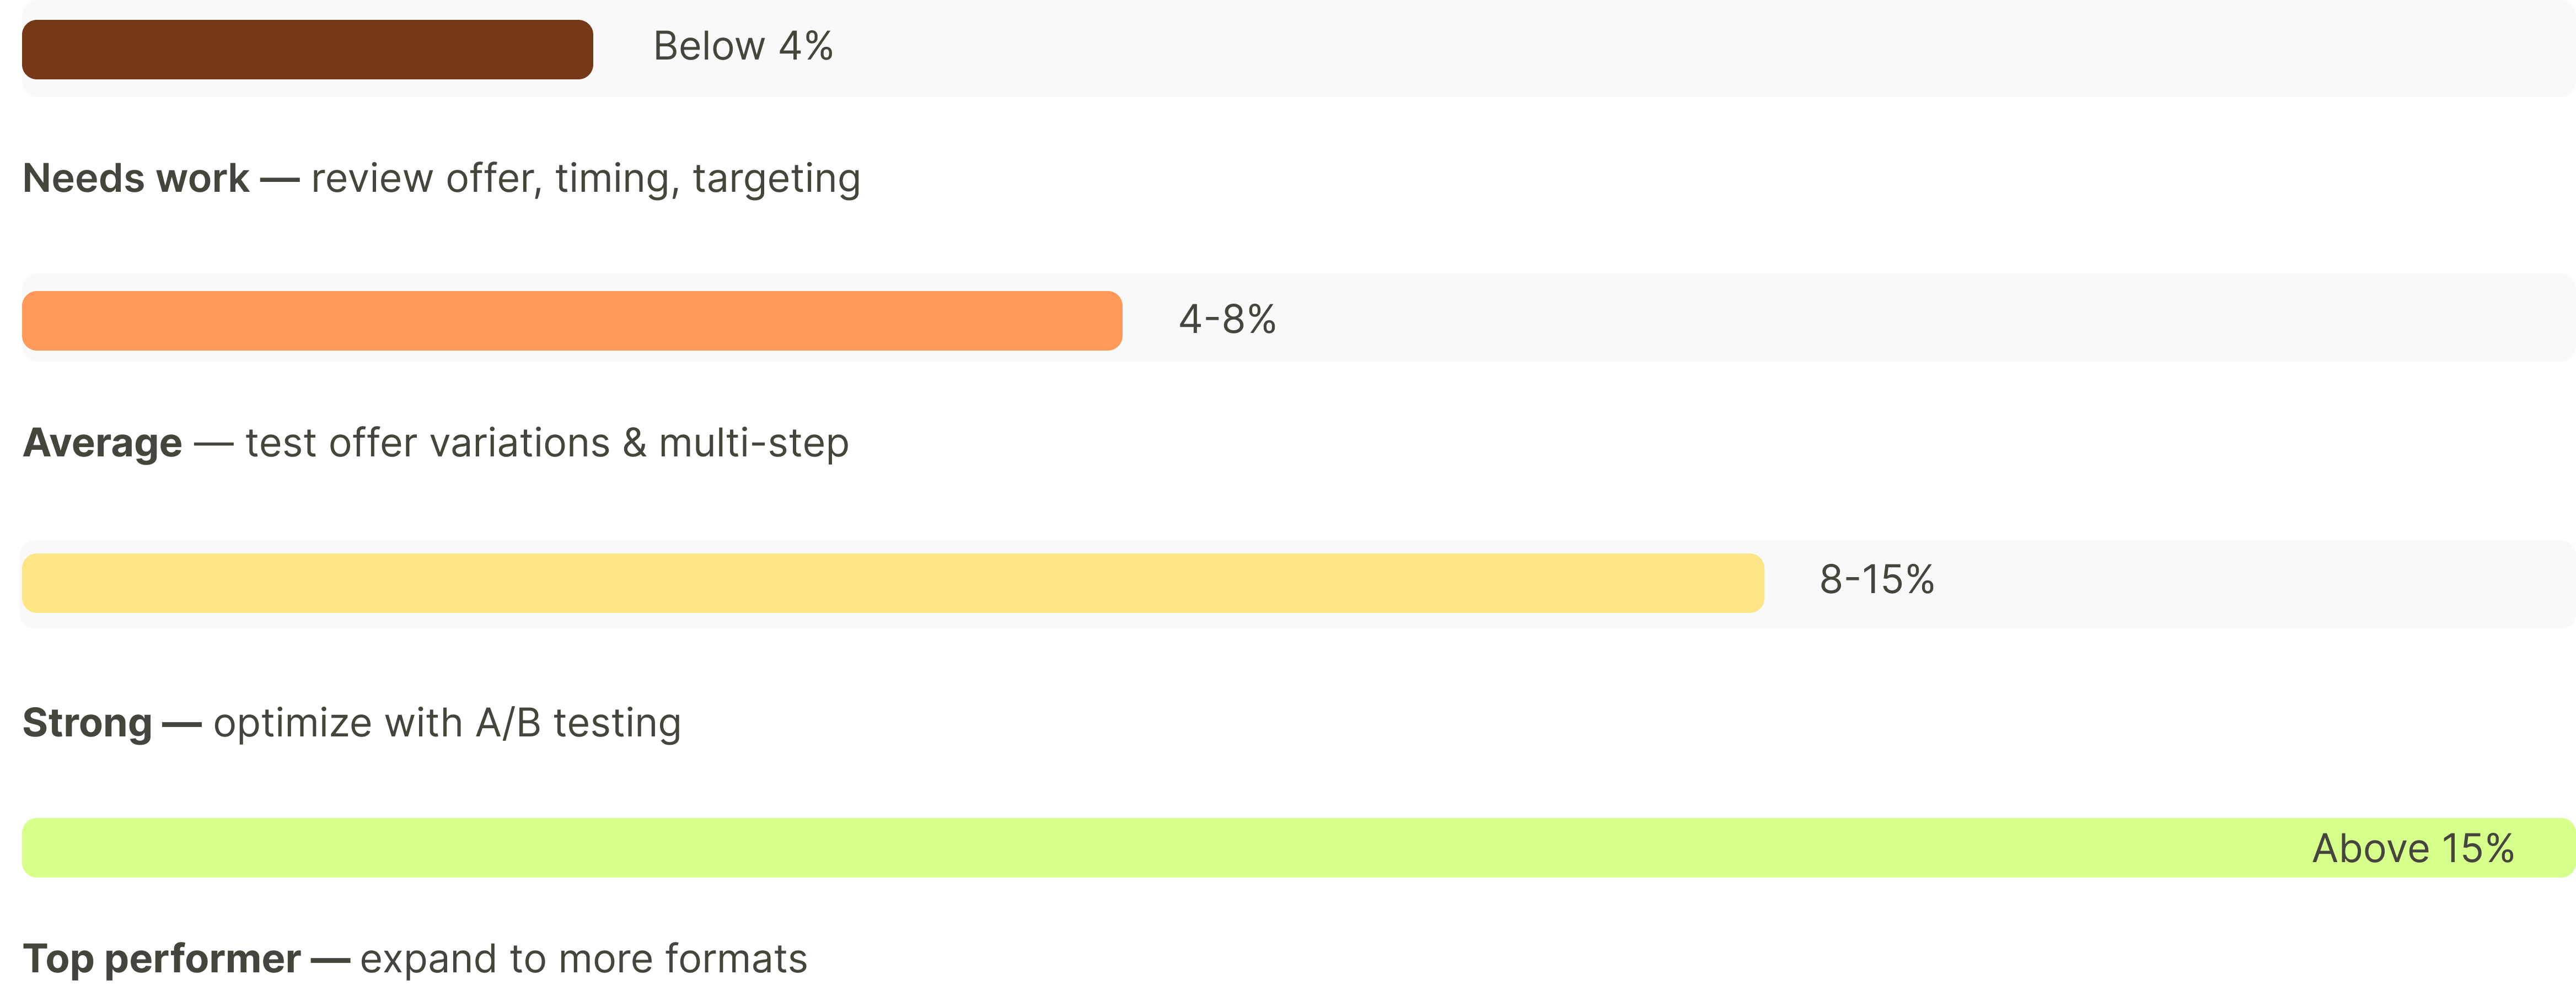Click the yellow 8-15% progress bar
2576x1001 pixels.
(892, 583)
